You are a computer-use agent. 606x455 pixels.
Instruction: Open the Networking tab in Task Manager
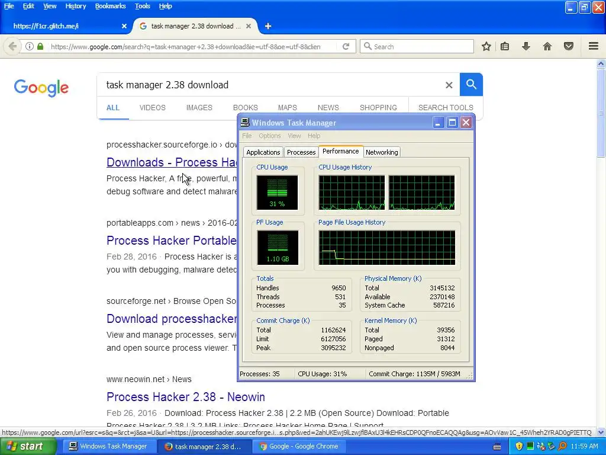tap(382, 152)
